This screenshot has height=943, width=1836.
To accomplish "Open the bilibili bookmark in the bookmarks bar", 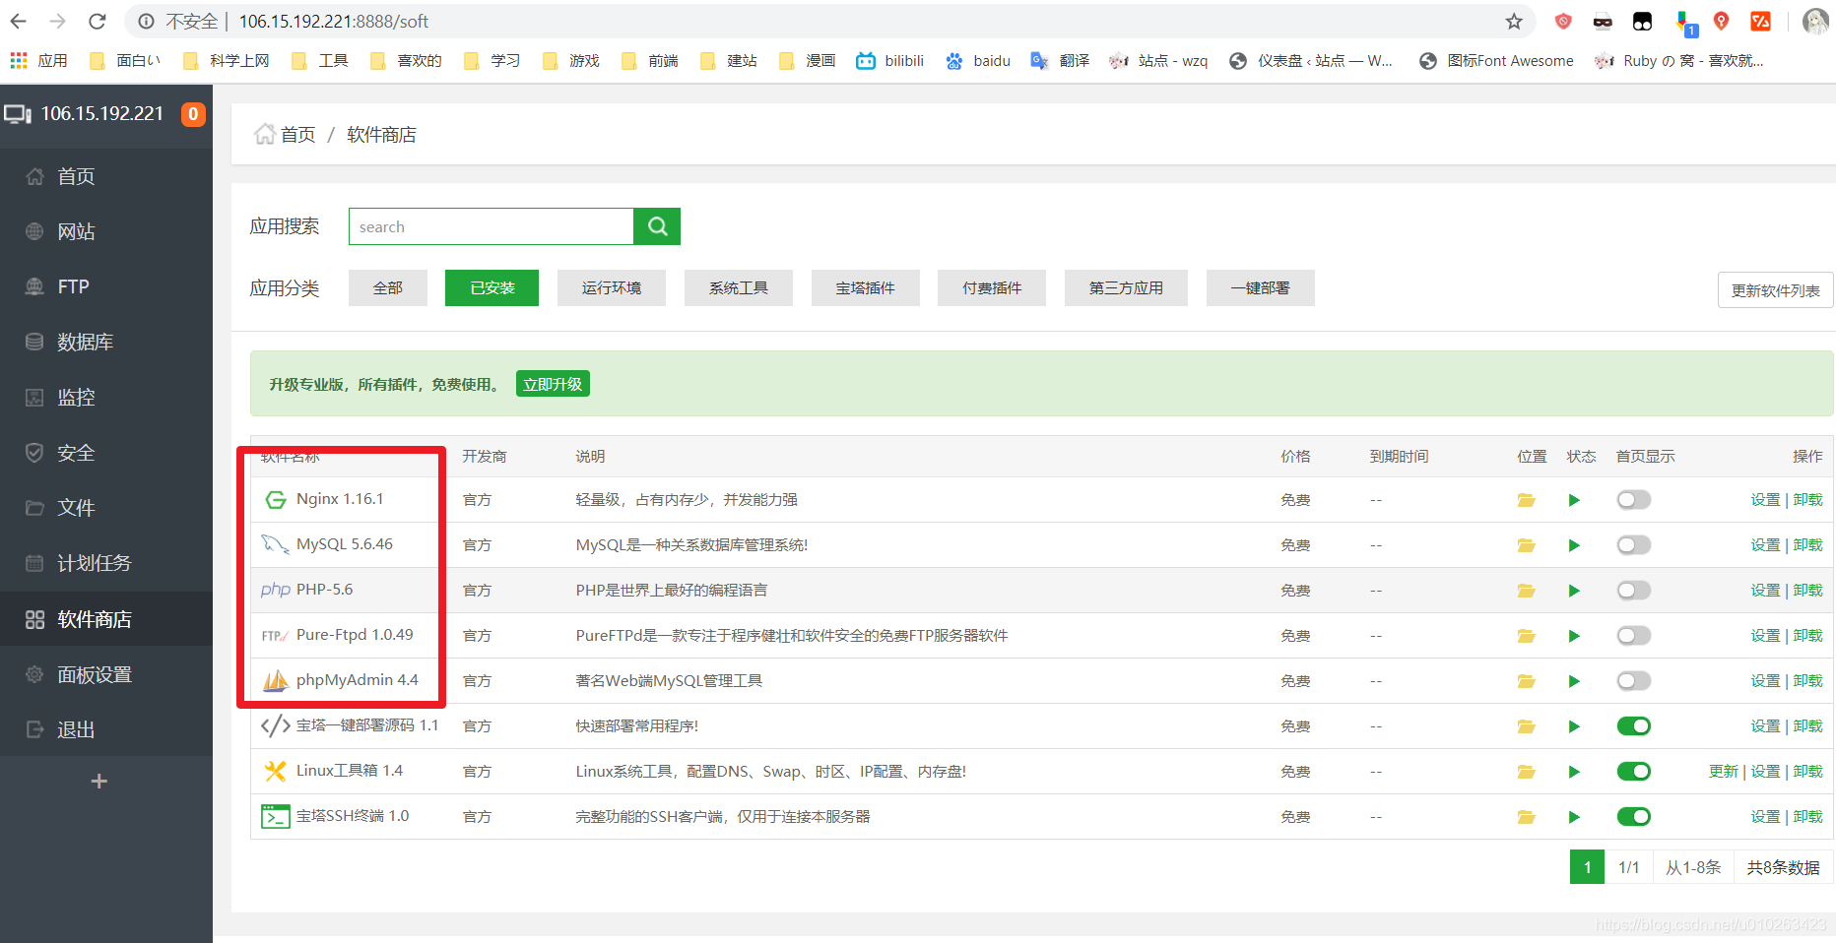I will coord(888,60).
